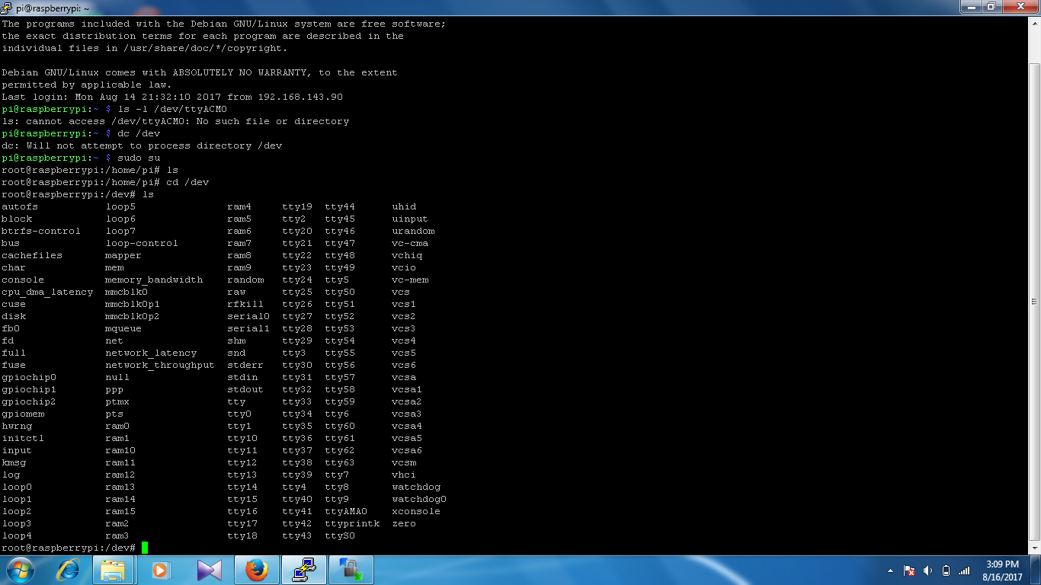Click the 'loop-control' entry

(x=142, y=243)
